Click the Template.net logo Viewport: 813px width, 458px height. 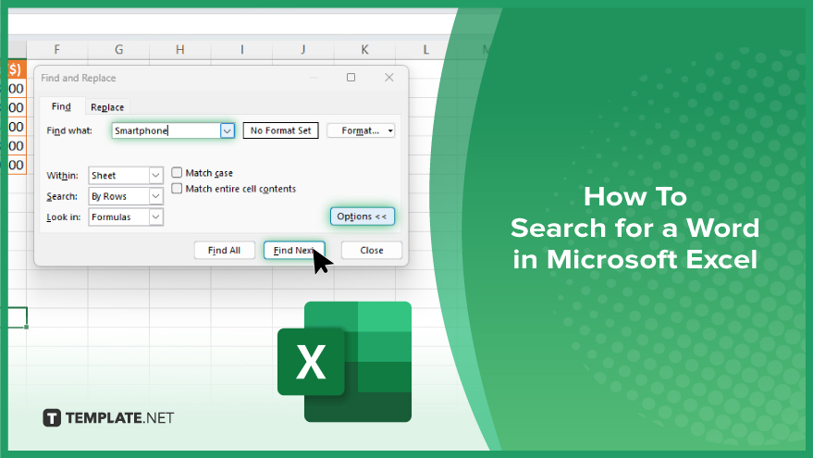click(x=108, y=417)
